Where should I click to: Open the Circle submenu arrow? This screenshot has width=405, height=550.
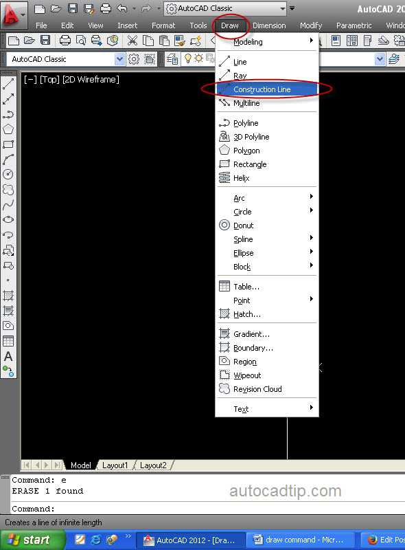coord(311,210)
